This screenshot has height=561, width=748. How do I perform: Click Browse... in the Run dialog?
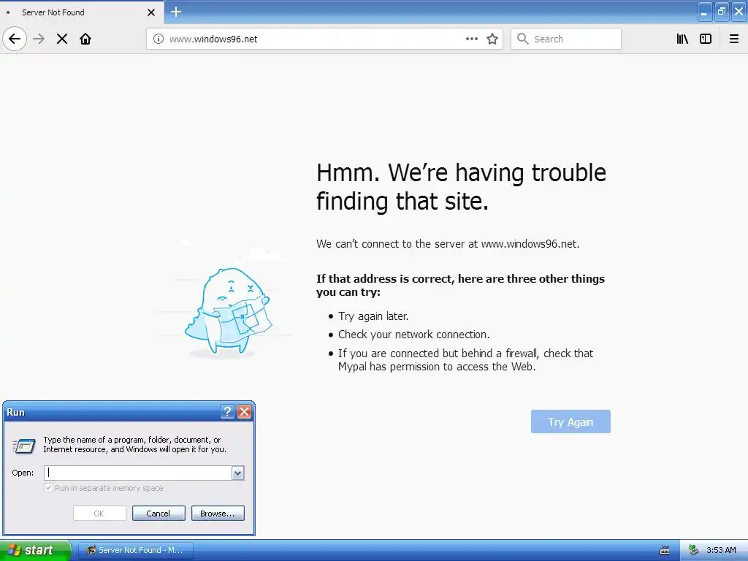point(218,514)
